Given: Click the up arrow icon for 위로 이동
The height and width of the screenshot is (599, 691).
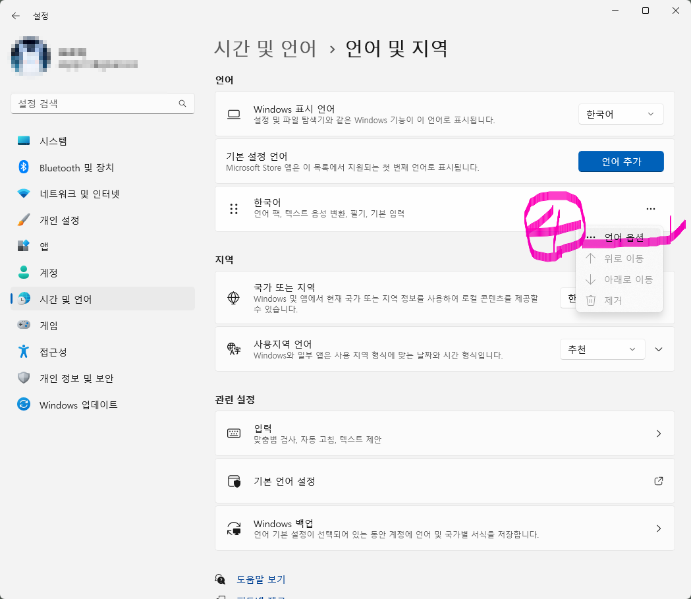Looking at the screenshot, I should [x=590, y=258].
